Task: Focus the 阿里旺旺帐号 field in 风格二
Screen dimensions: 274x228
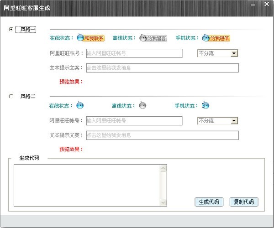Action: tap(134, 121)
